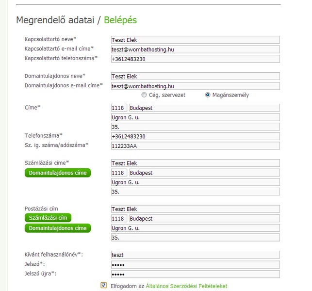Focus the Jelszó password field

tap(195, 264)
